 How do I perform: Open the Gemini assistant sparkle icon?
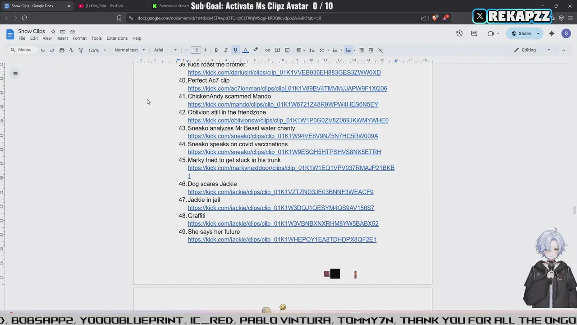(x=552, y=33)
